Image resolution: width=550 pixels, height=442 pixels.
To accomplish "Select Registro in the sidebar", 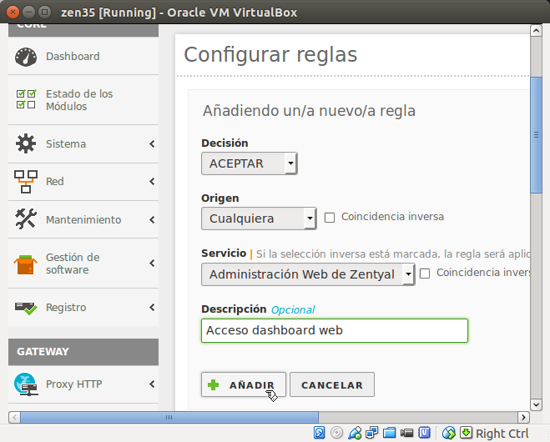I will click(83, 308).
